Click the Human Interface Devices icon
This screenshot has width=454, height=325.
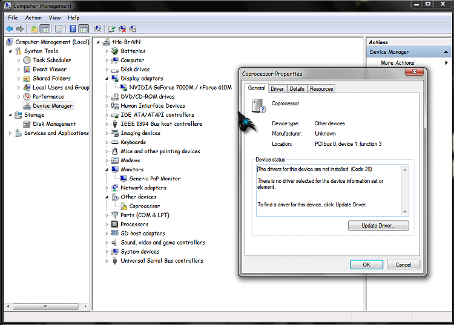click(115, 106)
